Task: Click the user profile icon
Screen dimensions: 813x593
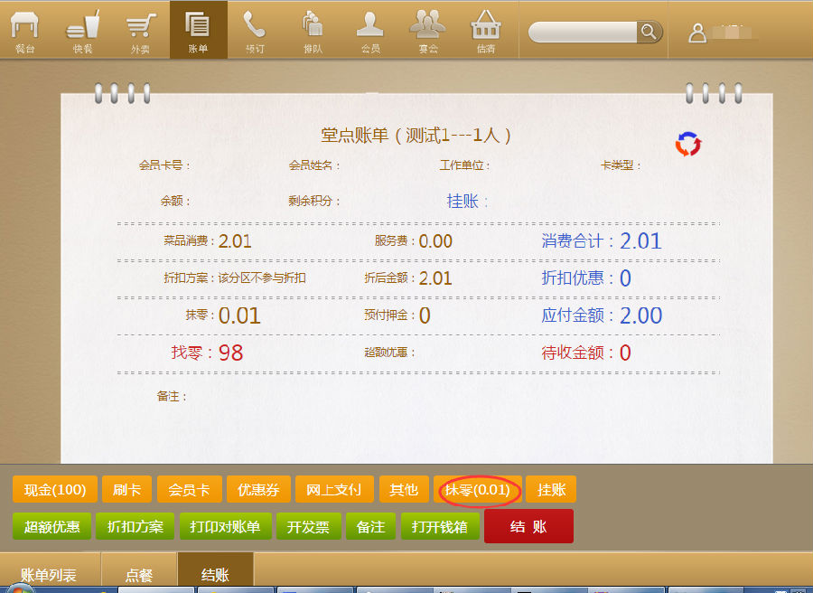Action: (x=696, y=33)
